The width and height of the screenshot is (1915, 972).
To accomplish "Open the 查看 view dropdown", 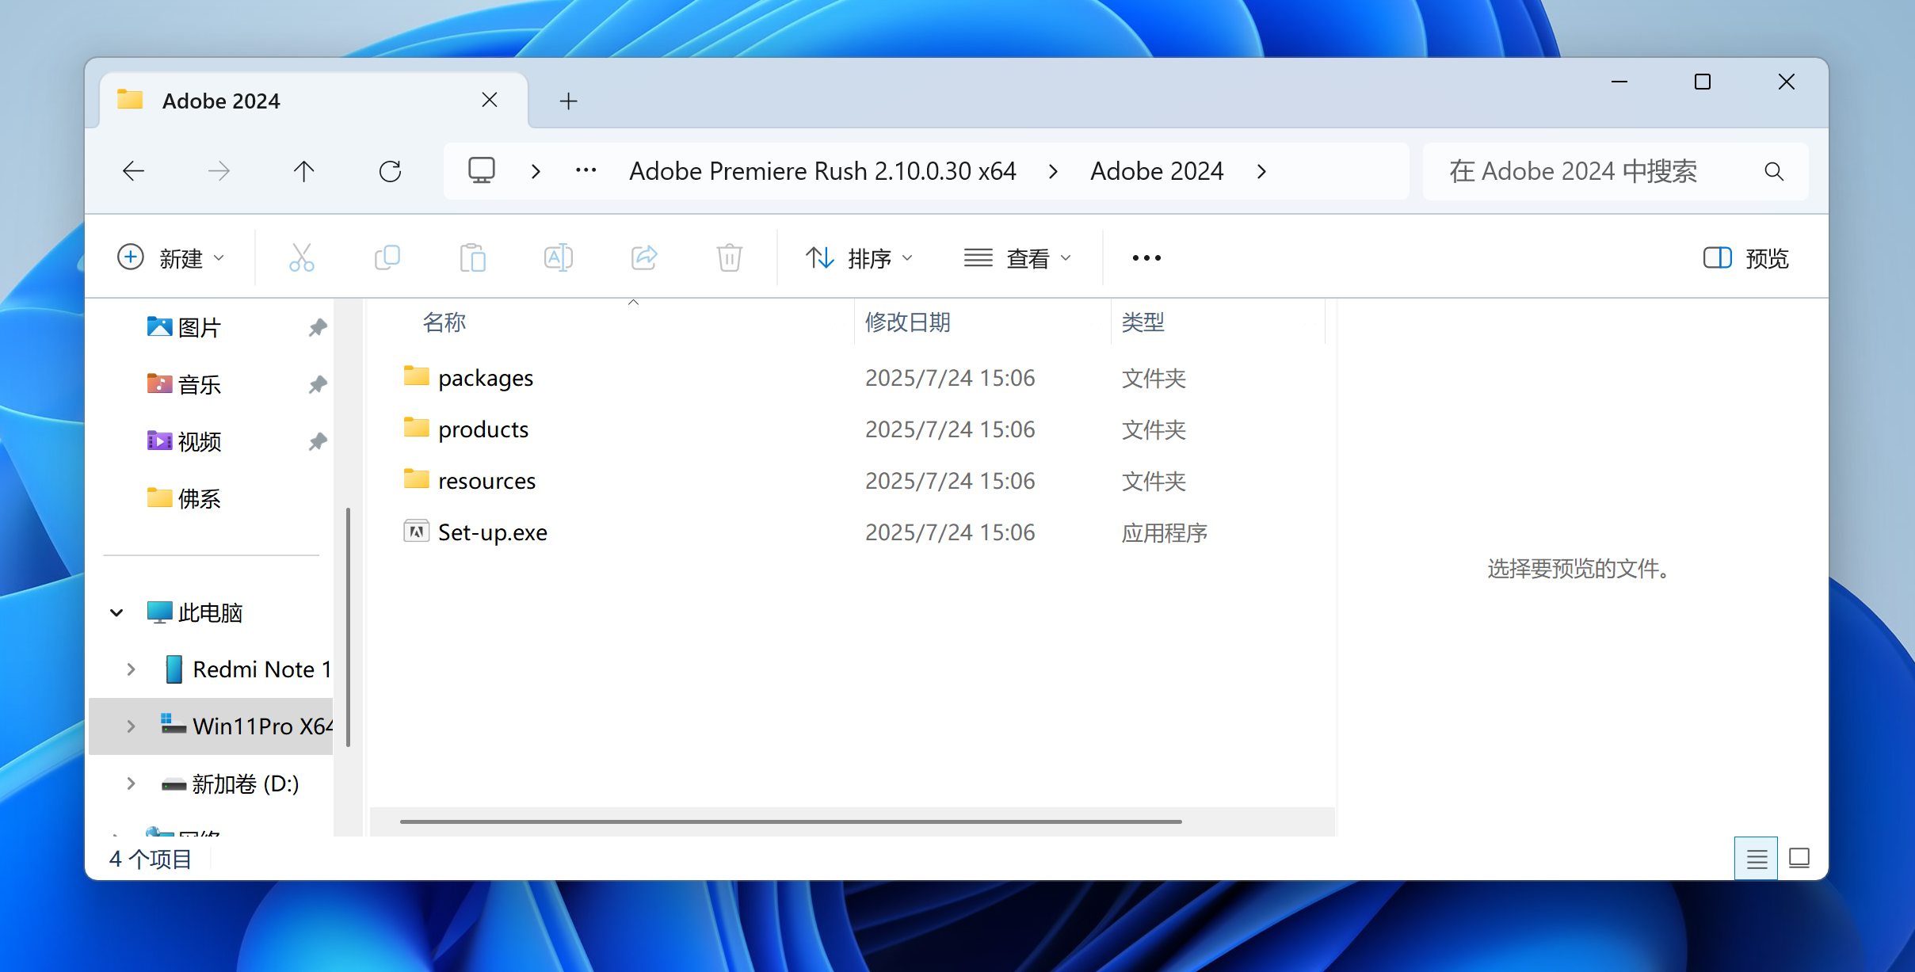I will pos(1018,258).
